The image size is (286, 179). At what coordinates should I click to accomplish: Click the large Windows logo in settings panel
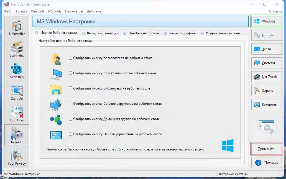(228, 145)
